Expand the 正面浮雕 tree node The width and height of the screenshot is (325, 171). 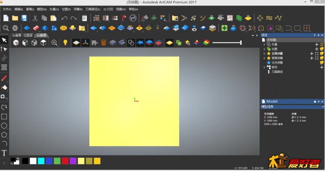click(264, 54)
